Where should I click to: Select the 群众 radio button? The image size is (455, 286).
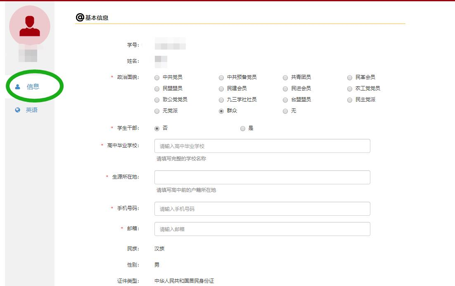(221, 111)
